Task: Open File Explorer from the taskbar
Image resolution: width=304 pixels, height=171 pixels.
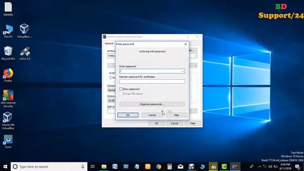Action: 104,167
